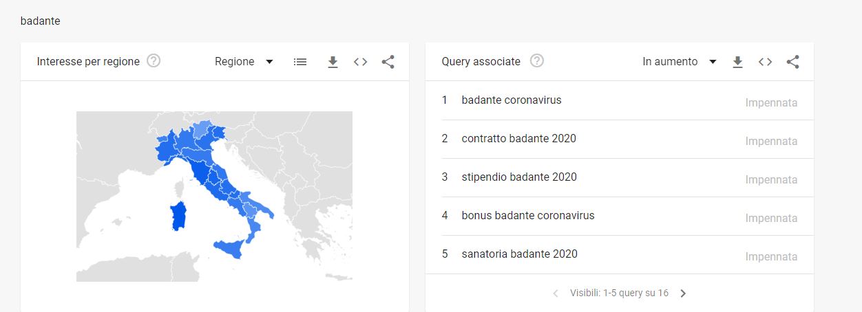
Task: Switch region card to list view
Action: 300,62
